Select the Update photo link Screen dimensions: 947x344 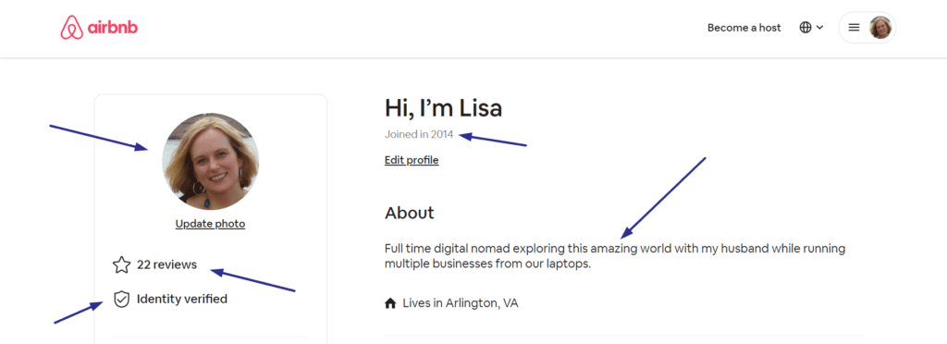[210, 224]
